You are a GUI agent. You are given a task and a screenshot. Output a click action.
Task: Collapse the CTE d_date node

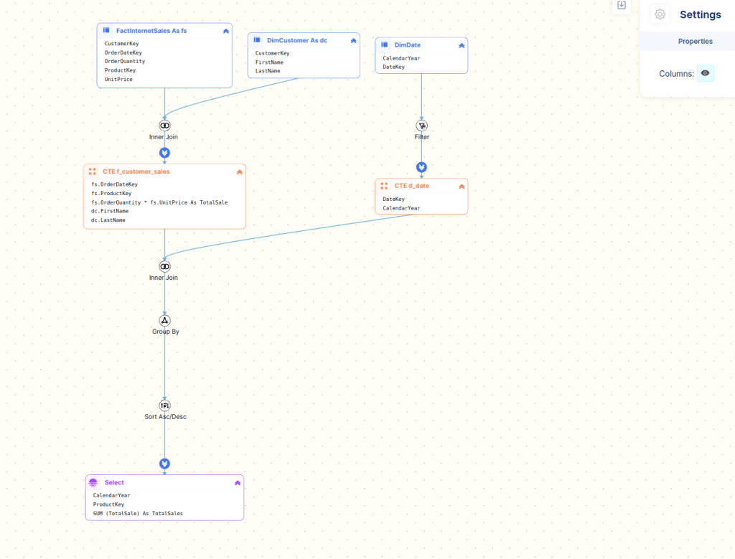tap(462, 187)
